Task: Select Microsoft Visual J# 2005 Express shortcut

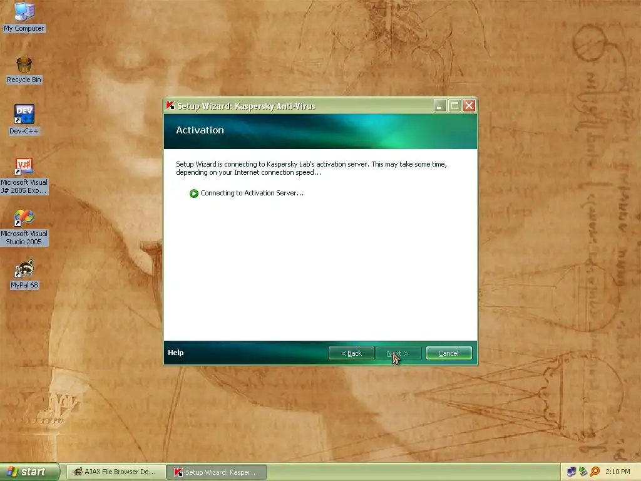Action: [x=24, y=176]
